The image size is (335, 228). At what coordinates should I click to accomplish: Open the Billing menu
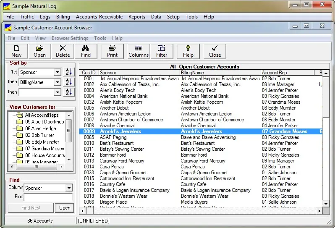pos(63,17)
